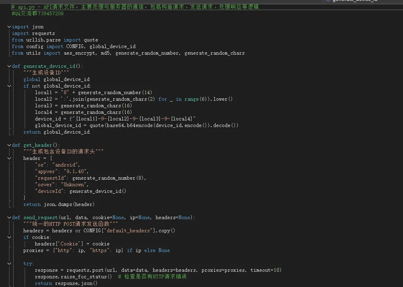Viewport: 403px width, 287px height.
Task: Click 'response.raise_for_status()' line
Action: tap(73, 277)
